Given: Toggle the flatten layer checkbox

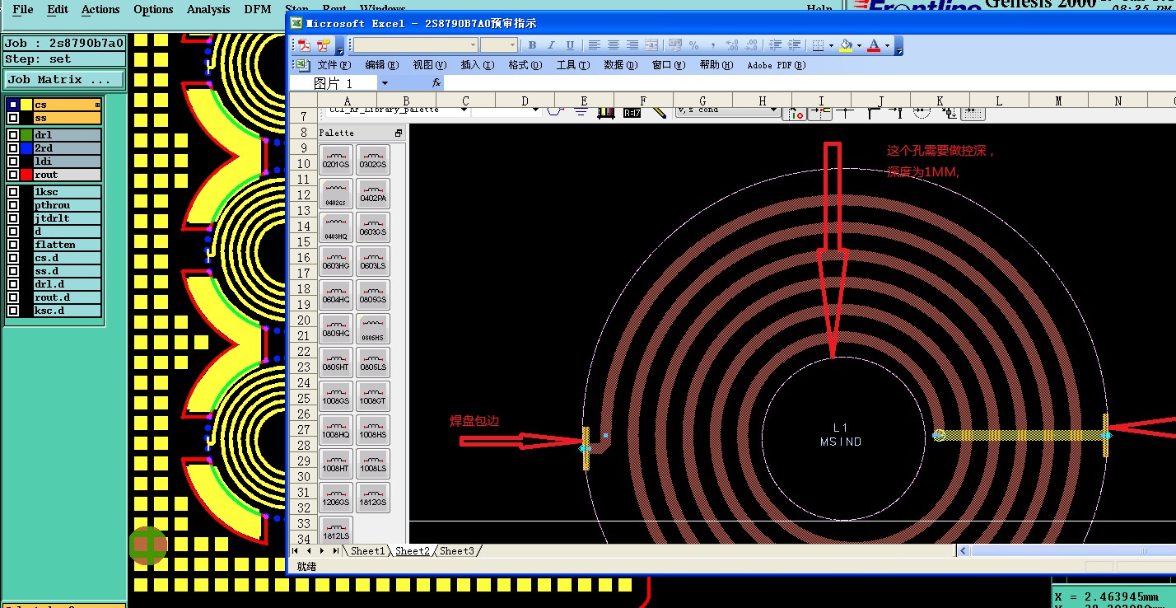Looking at the screenshot, I should click(x=12, y=245).
